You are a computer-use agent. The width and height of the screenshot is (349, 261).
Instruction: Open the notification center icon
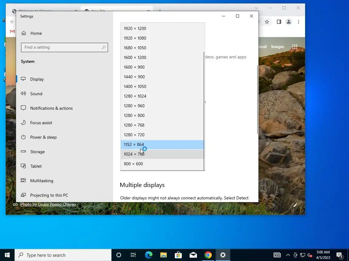point(339,255)
